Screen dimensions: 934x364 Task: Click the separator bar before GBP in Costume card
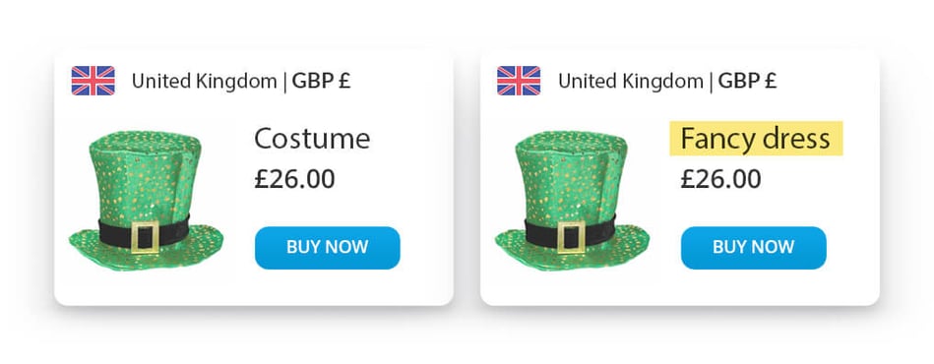coord(284,82)
